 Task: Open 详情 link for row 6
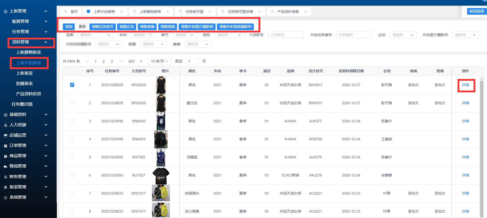coord(465,175)
